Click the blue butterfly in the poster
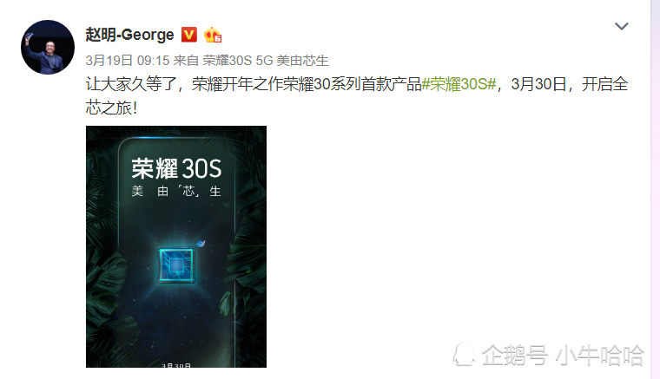 (x=201, y=244)
